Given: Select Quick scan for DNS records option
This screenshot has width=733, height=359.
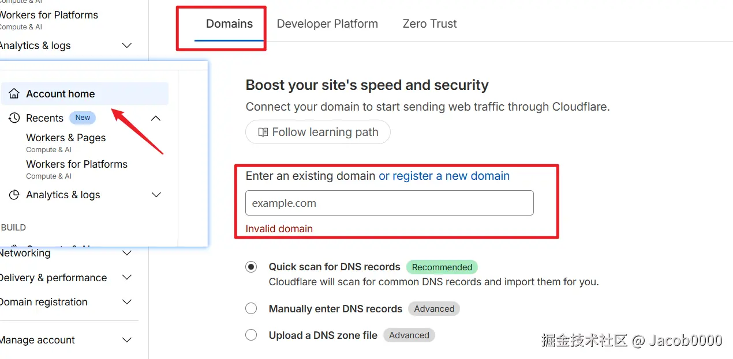Looking at the screenshot, I should pyautogui.click(x=251, y=267).
